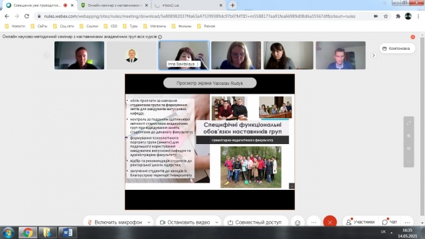Switch to the mbox2.i.ua tab
The image size is (425, 239).
(188, 5)
